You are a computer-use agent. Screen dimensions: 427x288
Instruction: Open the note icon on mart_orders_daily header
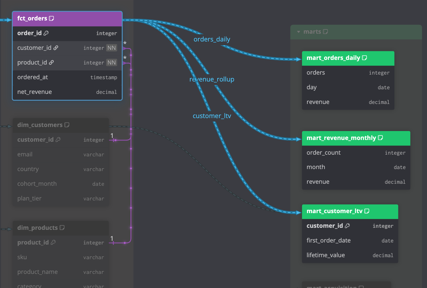365,58
